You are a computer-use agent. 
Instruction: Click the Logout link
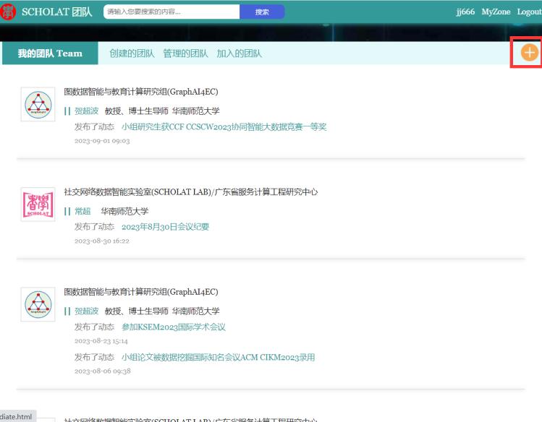click(x=529, y=12)
